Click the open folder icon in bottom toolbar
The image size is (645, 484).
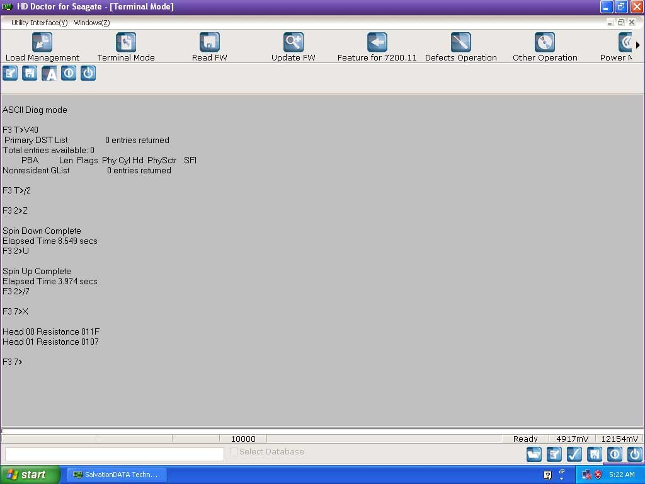(x=534, y=454)
